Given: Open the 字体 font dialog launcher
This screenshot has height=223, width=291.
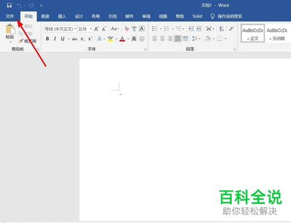Looking at the screenshot, I should [x=145, y=50].
